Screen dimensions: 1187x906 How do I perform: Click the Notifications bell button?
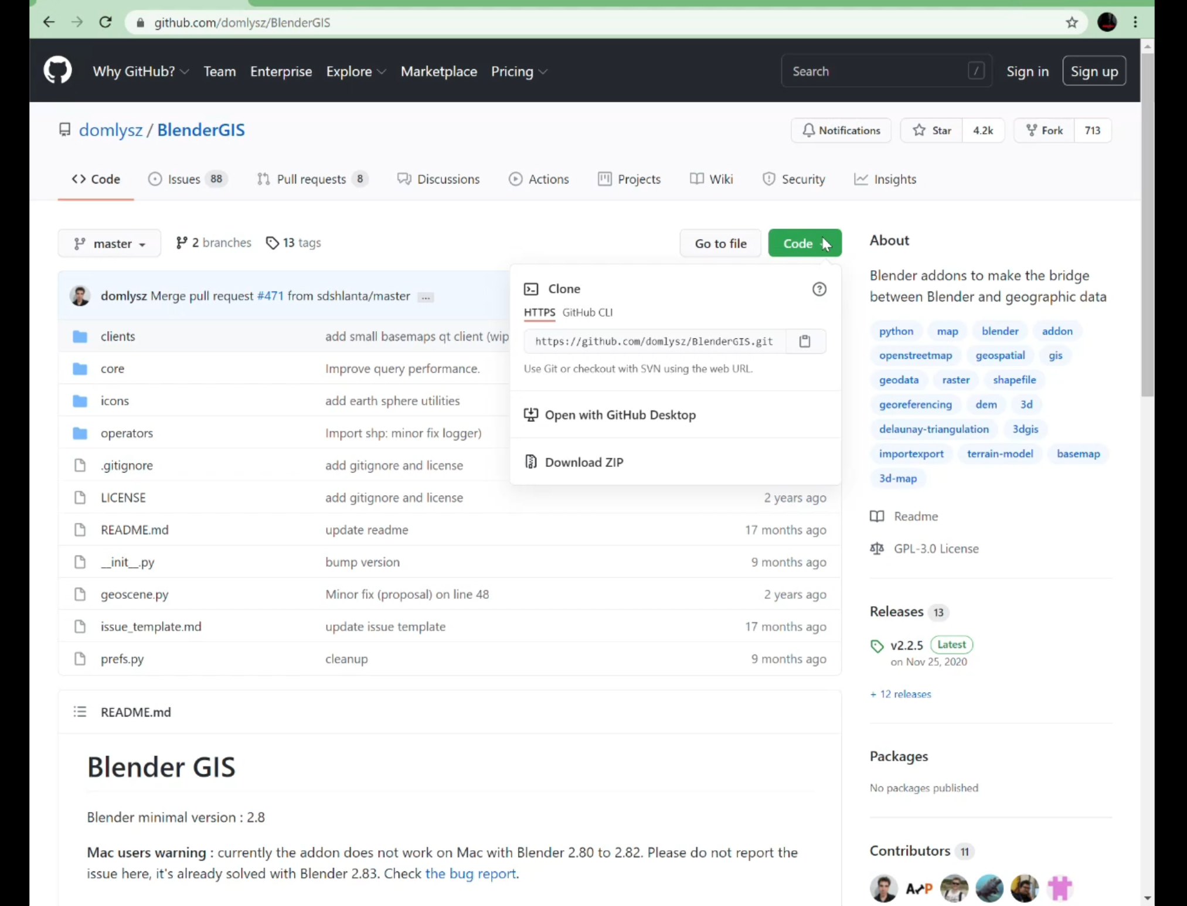pos(841,130)
